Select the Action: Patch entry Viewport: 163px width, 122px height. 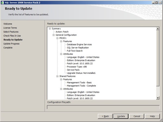click(62, 32)
